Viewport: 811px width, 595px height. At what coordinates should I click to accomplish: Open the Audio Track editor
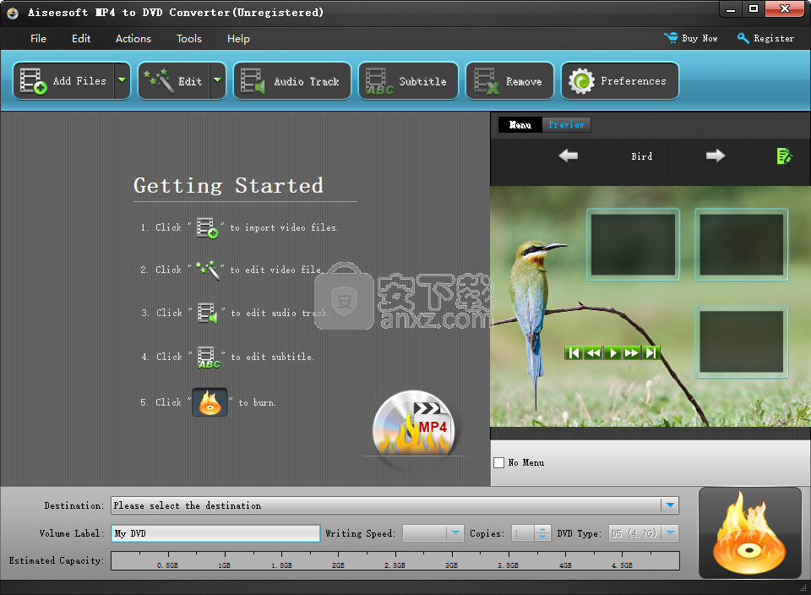292,80
